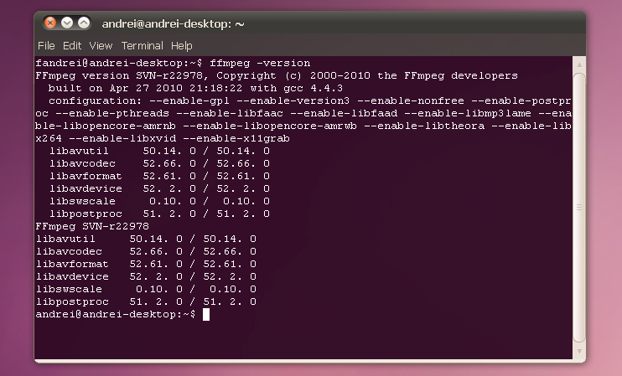This screenshot has width=622, height=376.
Task: Click the standalone 'FFmpeg SVN-r22978' line
Action: pos(92,226)
